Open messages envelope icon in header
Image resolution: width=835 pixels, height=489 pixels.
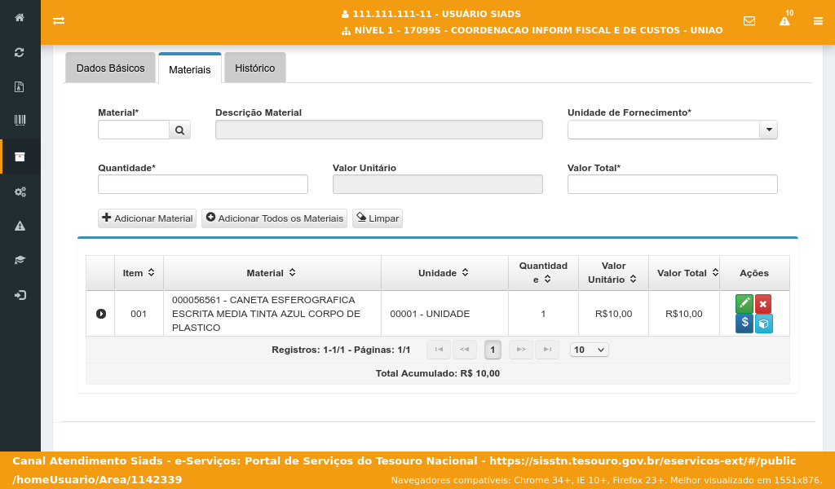pos(749,20)
